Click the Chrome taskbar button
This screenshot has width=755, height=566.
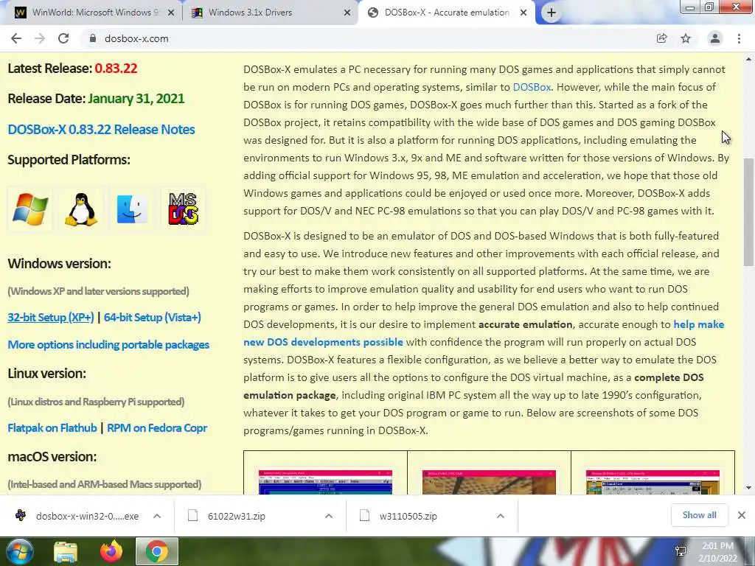(x=157, y=551)
